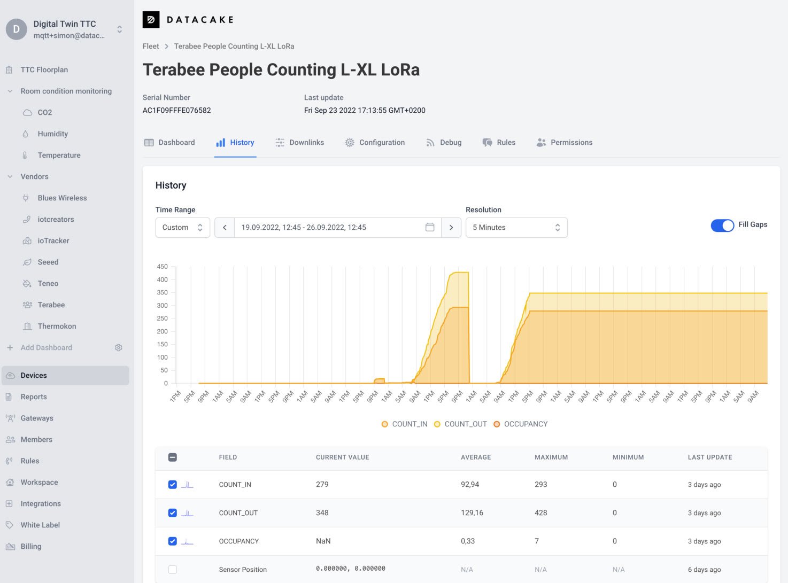Switch to the Dashboard tab
The image size is (788, 583).
click(x=169, y=143)
